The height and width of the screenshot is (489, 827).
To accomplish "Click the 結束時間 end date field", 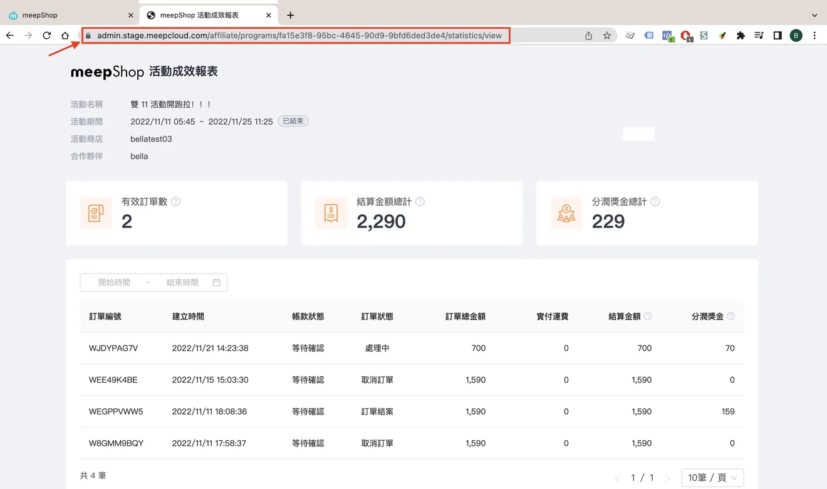I will (182, 282).
